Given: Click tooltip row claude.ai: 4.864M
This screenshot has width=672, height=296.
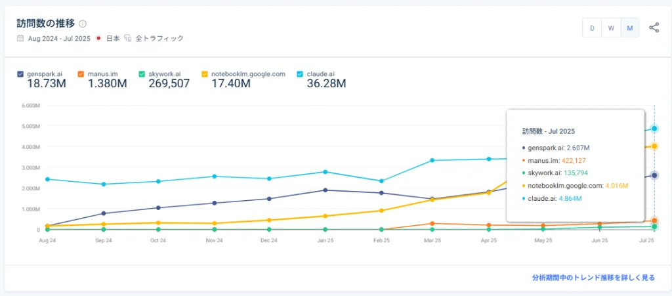Looking at the screenshot, I should [x=552, y=198].
